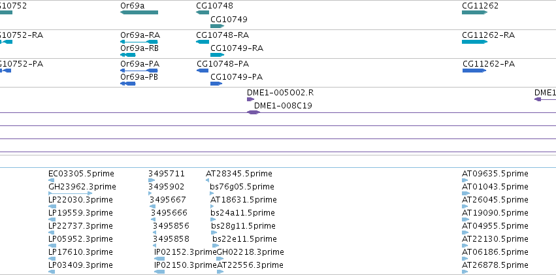Click the bs22e11.5prime label
556x275 pixels.
coord(244,239)
